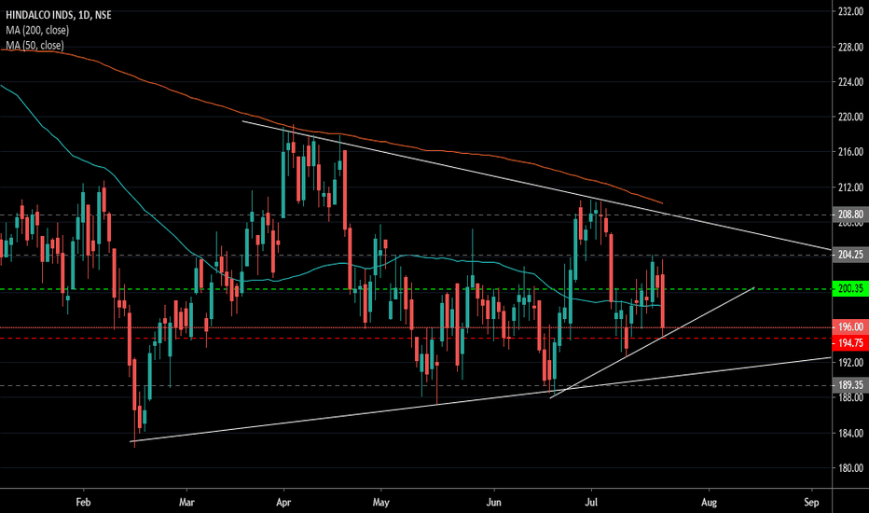Click the HINDALCO INDS, 1D, NSE title

click(x=58, y=15)
